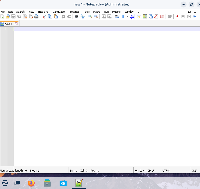
Task: Paste clipboard contents via toolbar icon
Action: click(x=56, y=16)
